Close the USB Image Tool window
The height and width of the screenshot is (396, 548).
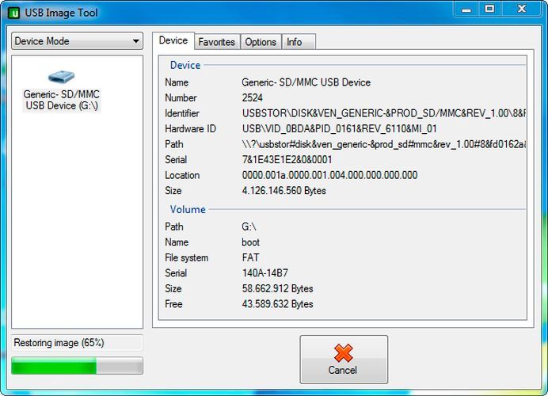(x=522, y=9)
